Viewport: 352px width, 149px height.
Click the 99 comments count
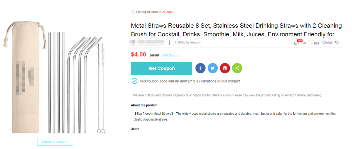click(x=304, y=43)
